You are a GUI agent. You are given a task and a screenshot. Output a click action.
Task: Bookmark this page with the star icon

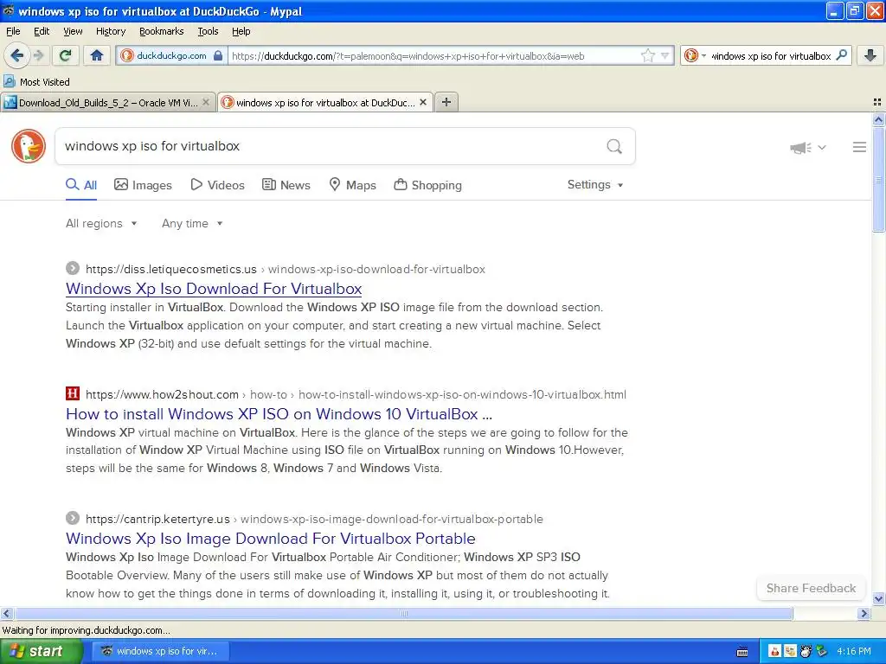coord(647,55)
